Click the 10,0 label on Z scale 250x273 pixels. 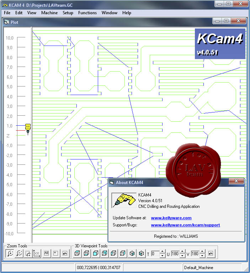pyautogui.click(x=10, y=38)
